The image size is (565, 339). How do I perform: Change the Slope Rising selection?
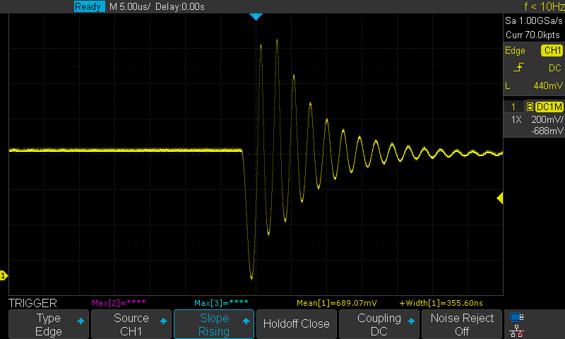[214, 324]
